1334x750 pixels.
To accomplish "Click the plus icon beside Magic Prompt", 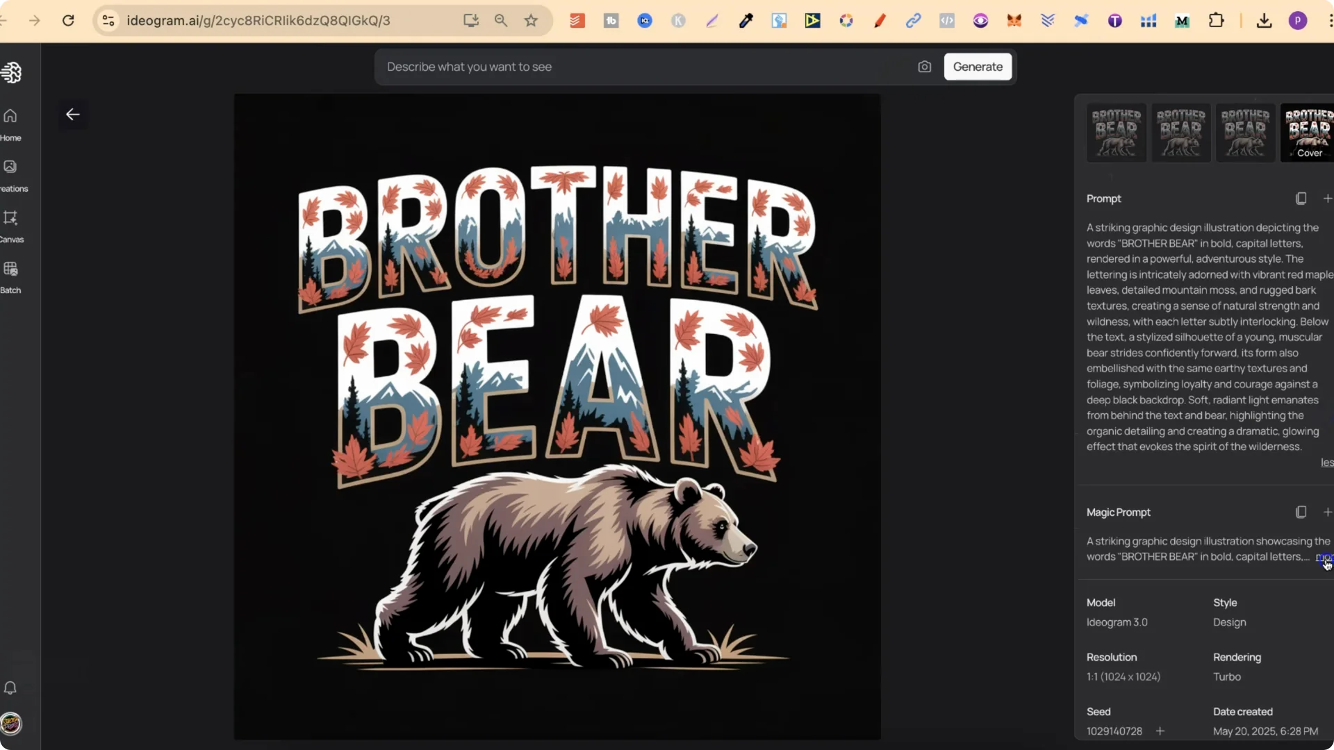I will [1328, 512].
